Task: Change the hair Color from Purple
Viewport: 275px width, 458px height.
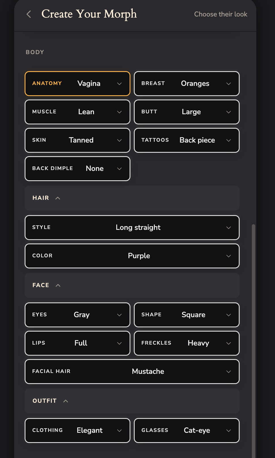Action: (x=132, y=256)
